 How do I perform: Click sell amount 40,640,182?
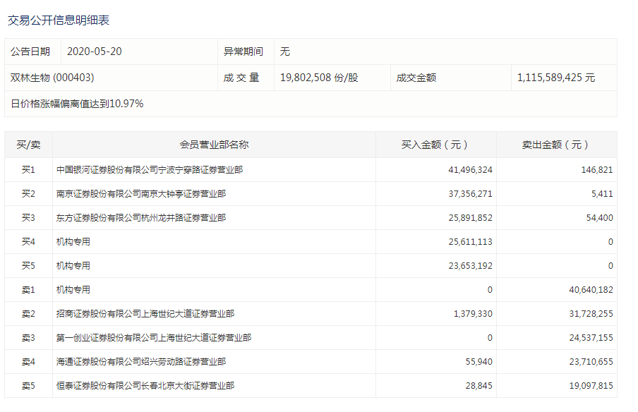coord(591,289)
